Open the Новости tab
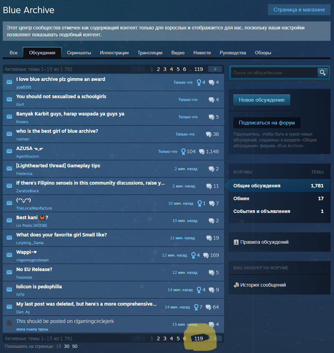 coord(202,53)
